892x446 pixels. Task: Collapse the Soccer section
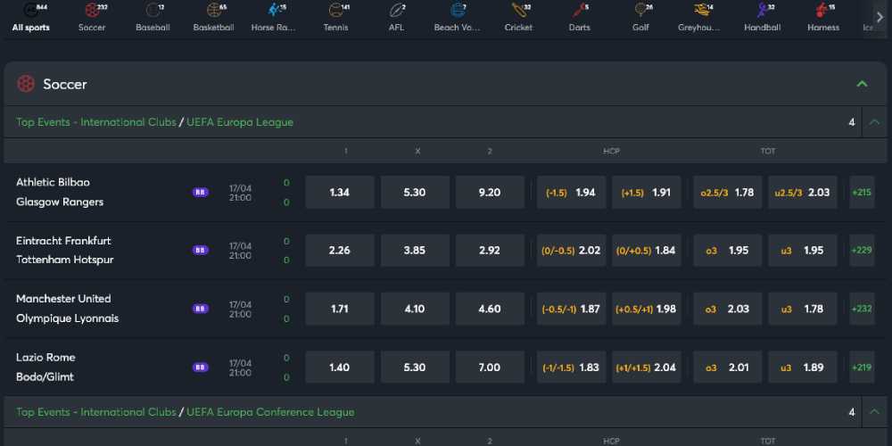point(862,84)
